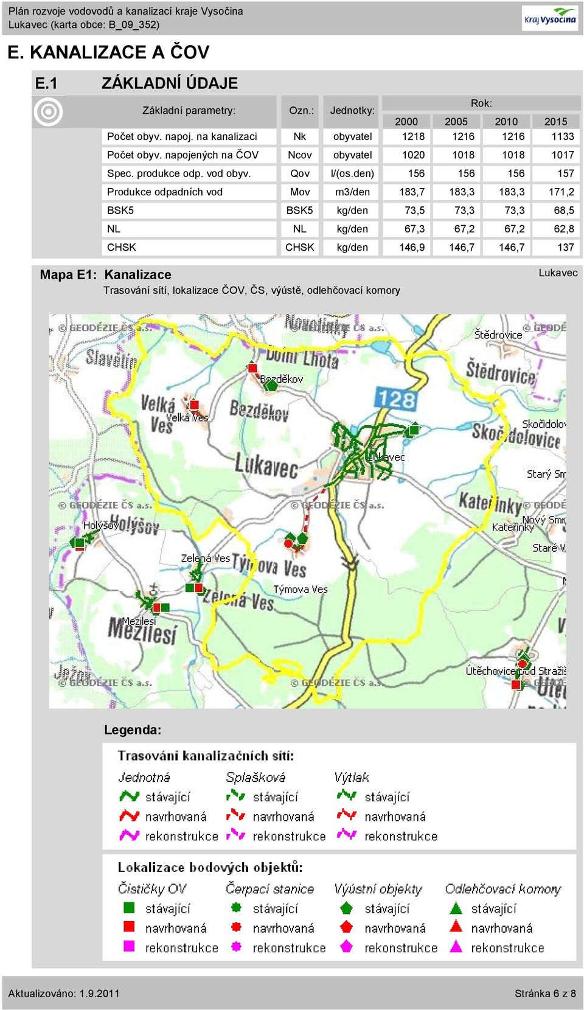Click 'Počet obyv. napoj. na kanalizaci' row label
Screen dimensions: 584x1010
click(182, 136)
